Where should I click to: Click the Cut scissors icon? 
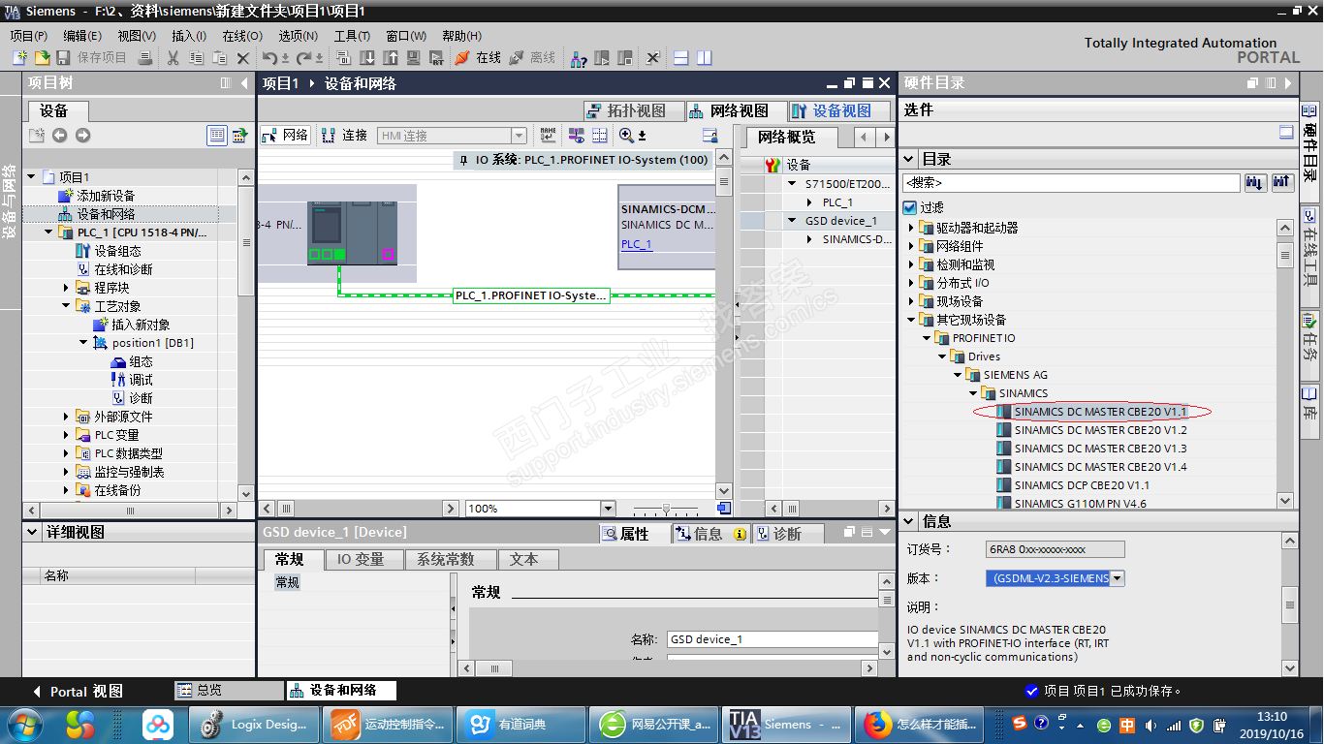(173, 58)
